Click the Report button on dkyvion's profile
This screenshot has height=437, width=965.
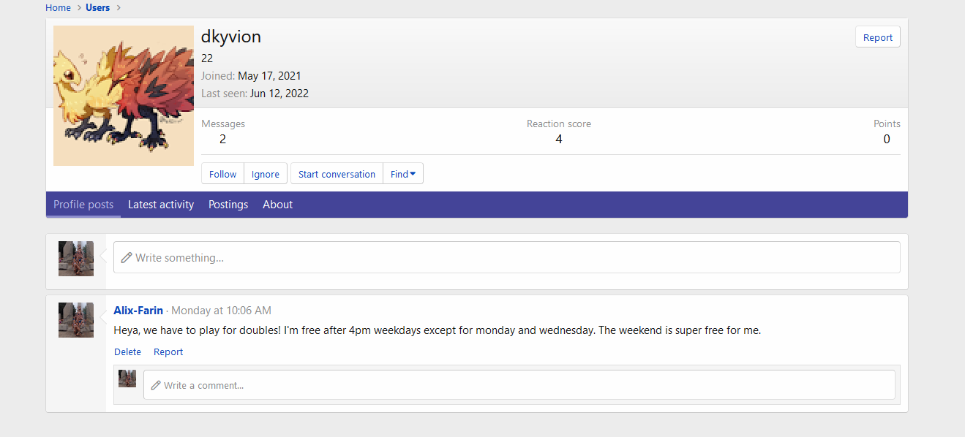click(878, 37)
